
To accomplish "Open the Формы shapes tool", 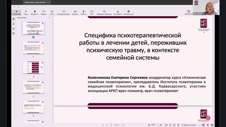I will 43,13.
